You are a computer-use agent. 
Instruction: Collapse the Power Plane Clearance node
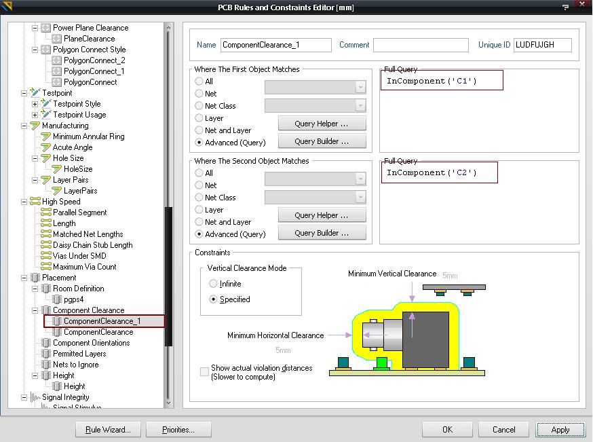pyautogui.click(x=35, y=28)
